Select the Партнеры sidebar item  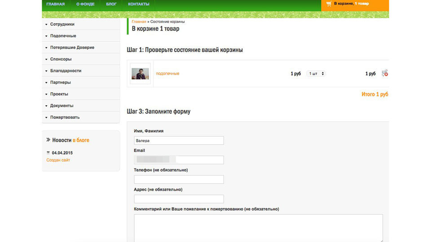81,82
